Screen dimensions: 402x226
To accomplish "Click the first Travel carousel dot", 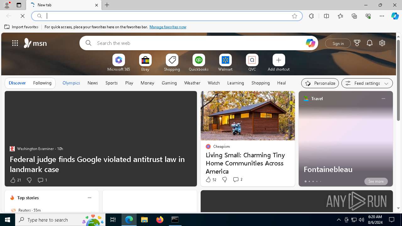I will [306, 181].
